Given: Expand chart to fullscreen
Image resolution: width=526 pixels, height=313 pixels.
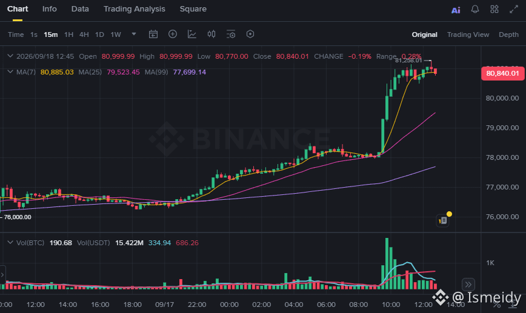Looking at the screenshot, I should click(514, 9).
